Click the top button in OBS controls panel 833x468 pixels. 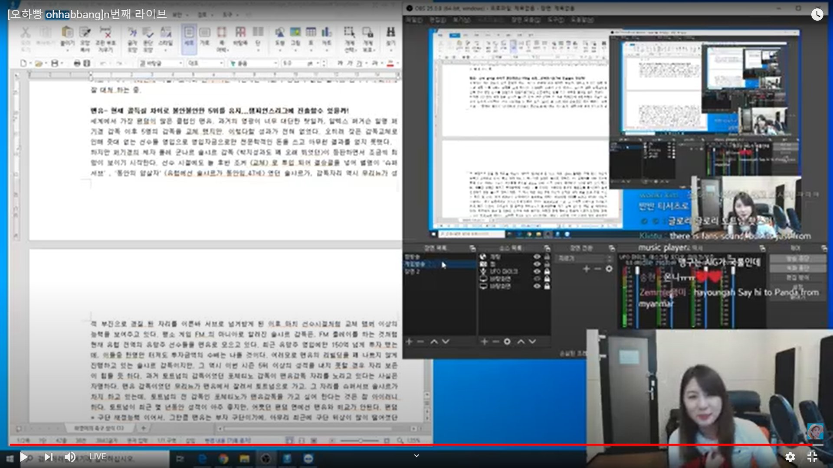tap(797, 259)
